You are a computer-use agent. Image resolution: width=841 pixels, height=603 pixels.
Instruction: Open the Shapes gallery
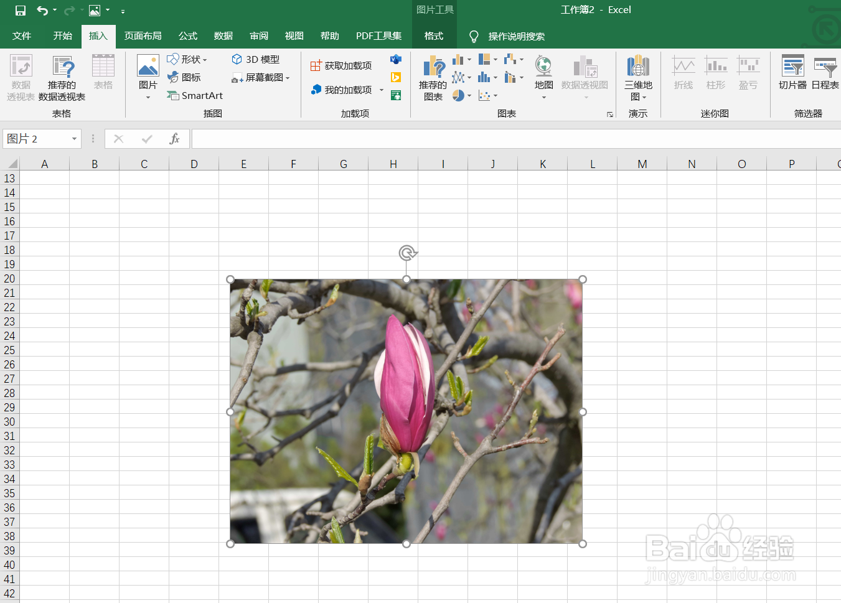[187, 59]
